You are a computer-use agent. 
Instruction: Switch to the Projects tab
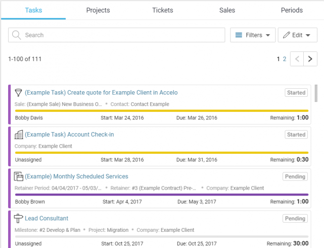pos(98,10)
